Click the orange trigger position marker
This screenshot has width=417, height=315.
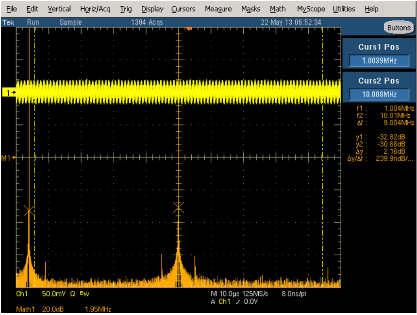click(188, 29)
